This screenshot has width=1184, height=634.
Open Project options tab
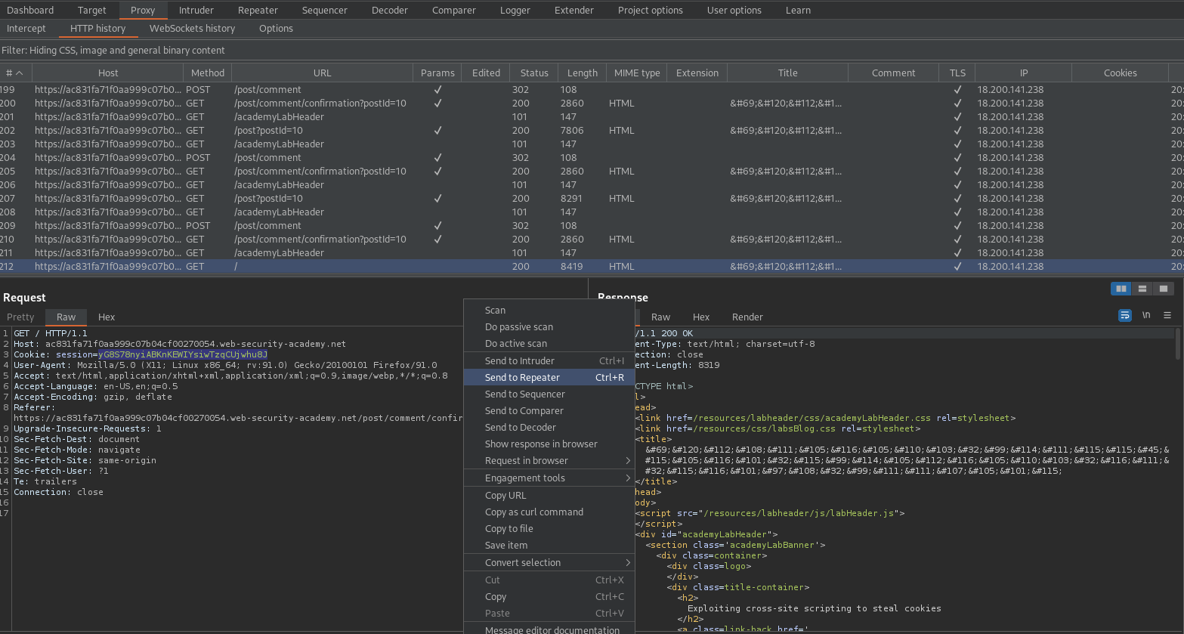pyautogui.click(x=651, y=10)
